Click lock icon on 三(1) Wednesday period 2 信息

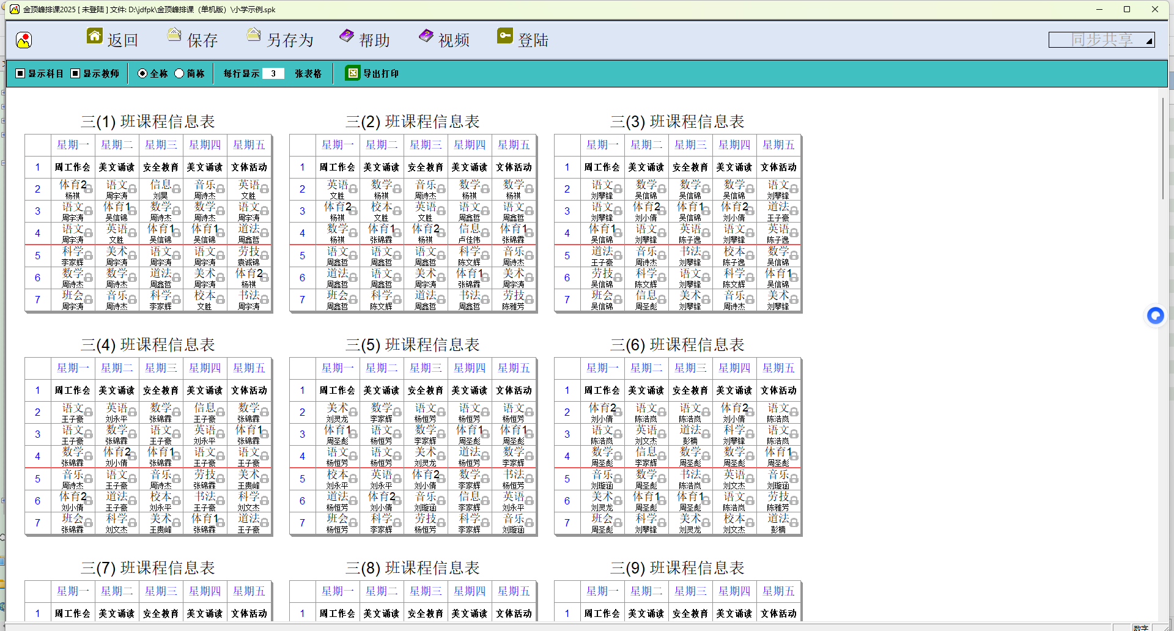coord(177,189)
